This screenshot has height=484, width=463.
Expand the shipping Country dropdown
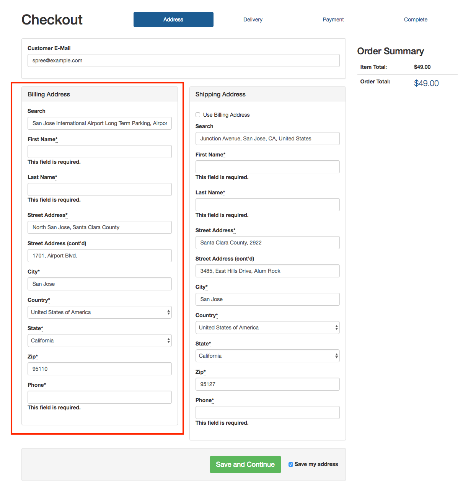[x=267, y=328]
